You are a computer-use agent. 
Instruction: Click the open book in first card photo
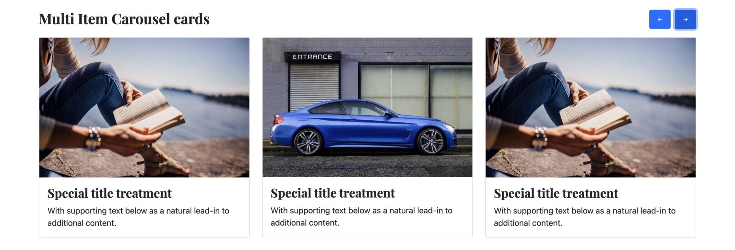click(x=149, y=111)
